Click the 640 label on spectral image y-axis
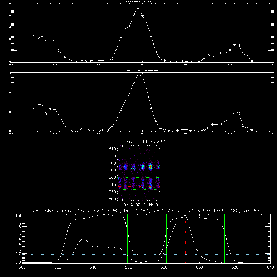Image resolution: width=277 pixels, height=277 pixels. tap(112, 149)
